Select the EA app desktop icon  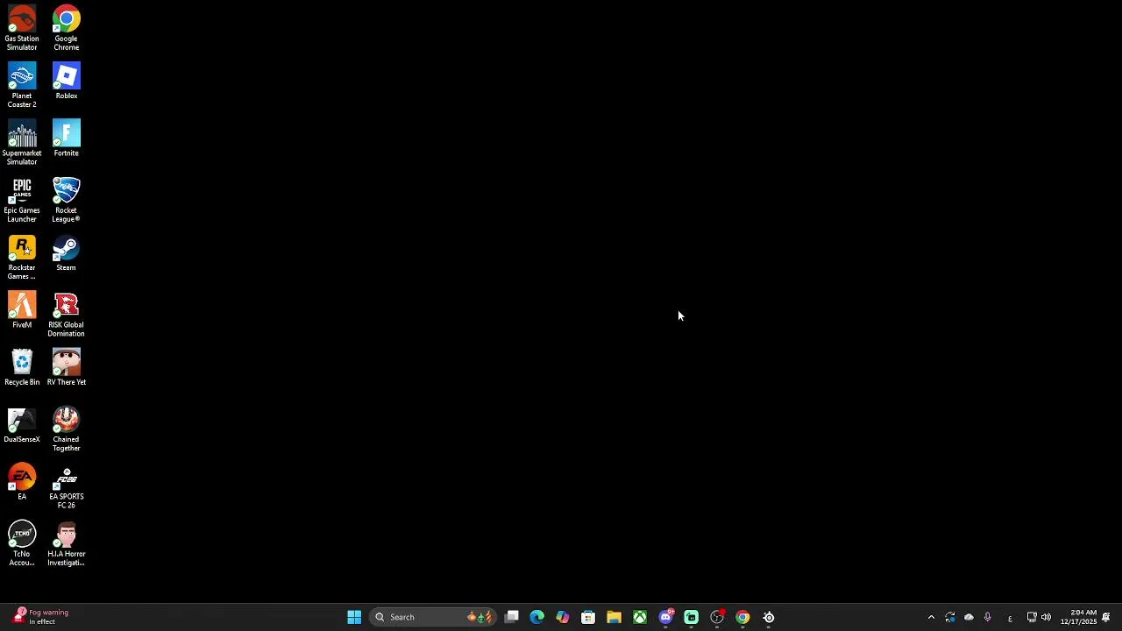pos(22,481)
